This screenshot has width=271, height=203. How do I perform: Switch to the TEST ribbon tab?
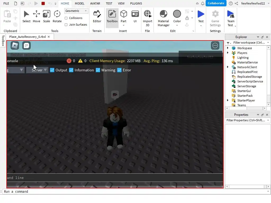(x=109, y=3)
